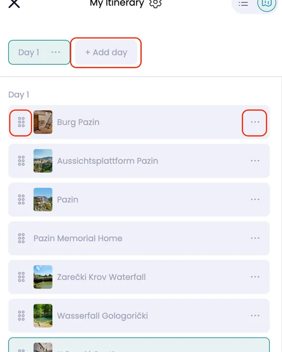Open more options for Wasserfall Gologorički
Viewport: 282px width, 352px height.
255,315
